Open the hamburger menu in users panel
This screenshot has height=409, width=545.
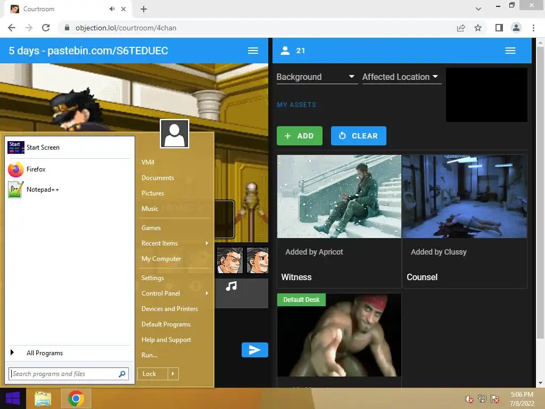510,51
